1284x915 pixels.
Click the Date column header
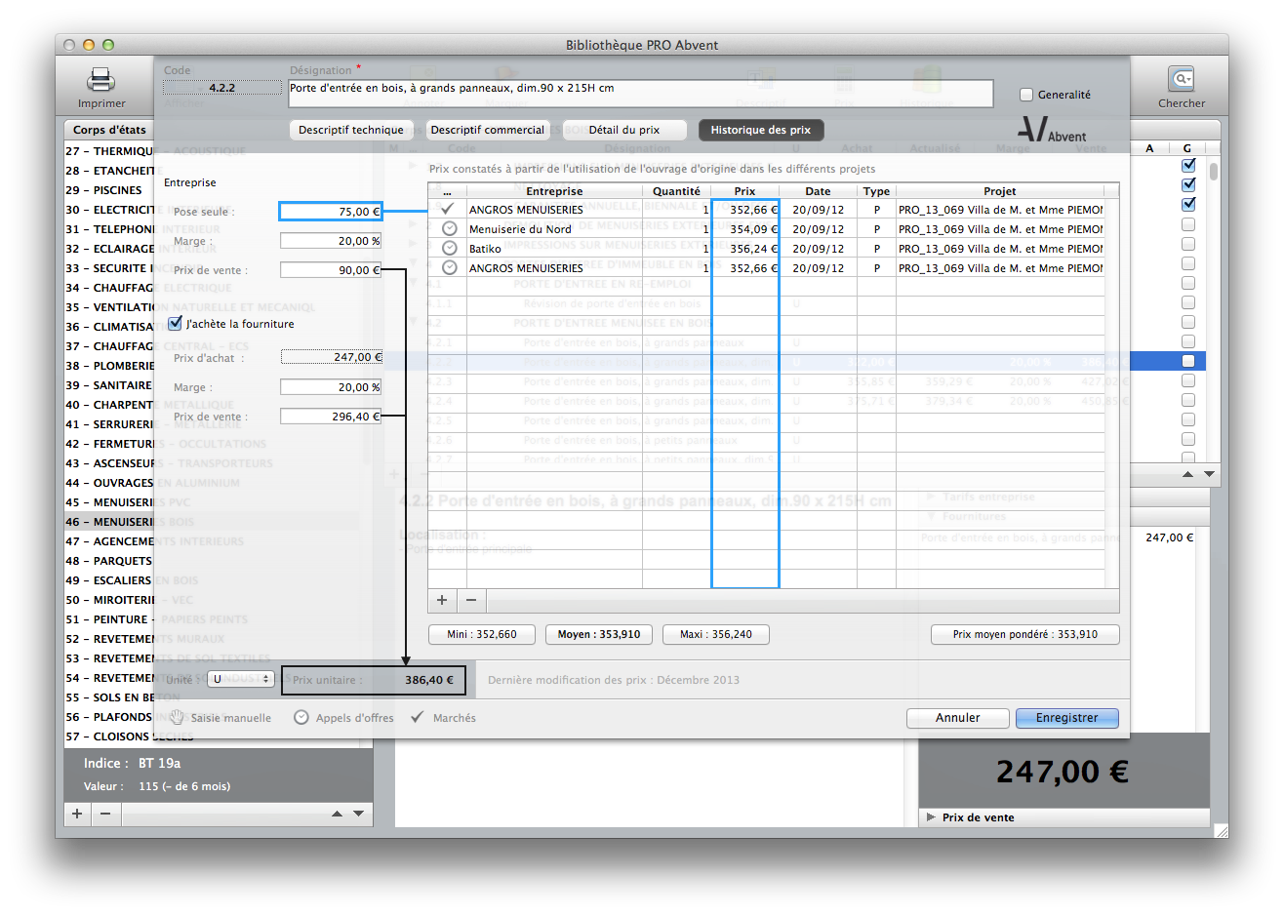tap(818, 191)
